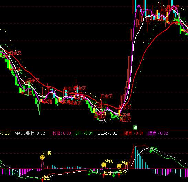Click the red 建仓 arrow below middle sad-face
This screenshot has height=182, width=188.
pos(104,175)
